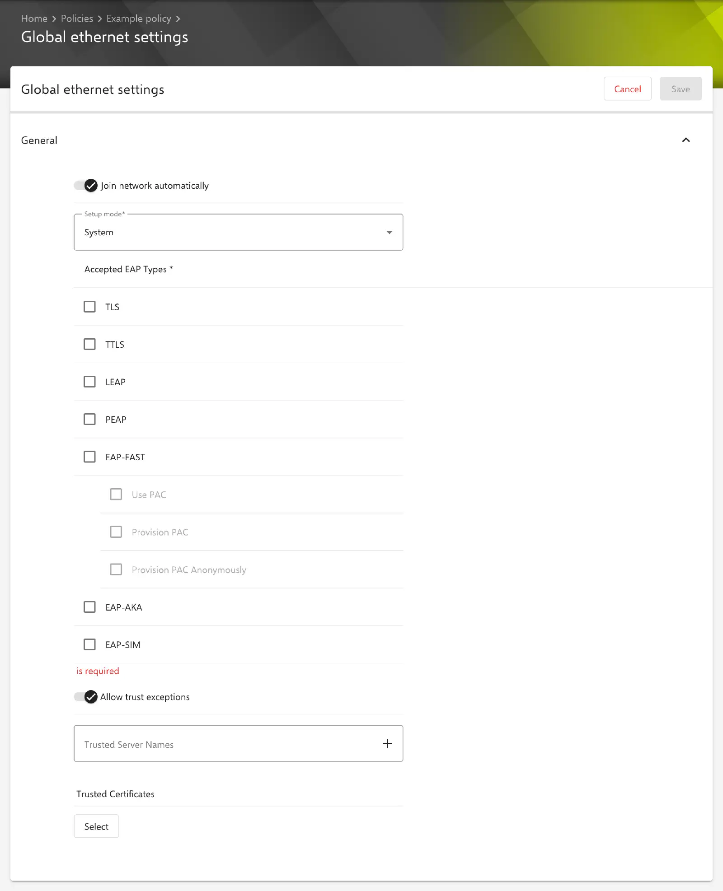The width and height of the screenshot is (723, 891).
Task: Check the EAP-AKA checkbox
Action: [89, 606]
